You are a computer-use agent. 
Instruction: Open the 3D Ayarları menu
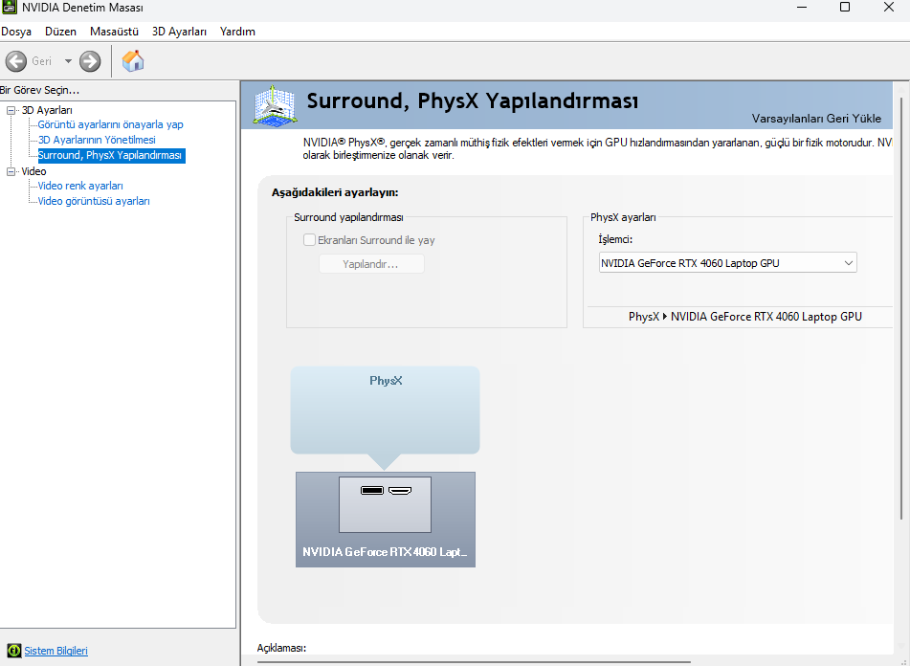tap(179, 32)
